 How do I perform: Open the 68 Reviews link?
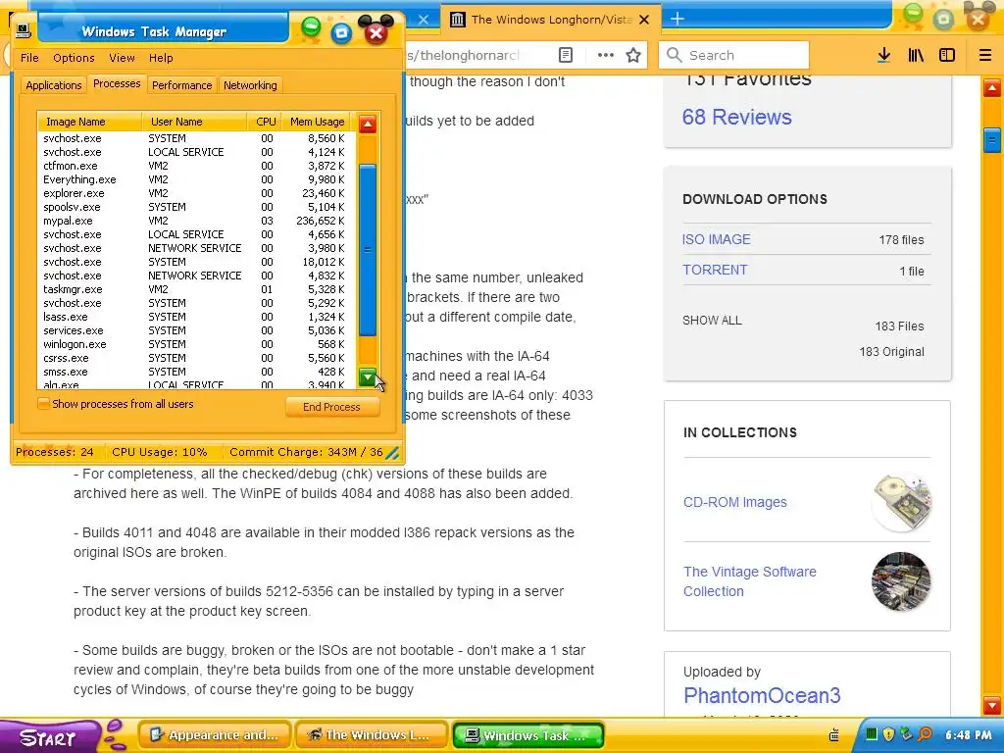pyautogui.click(x=736, y=118)
